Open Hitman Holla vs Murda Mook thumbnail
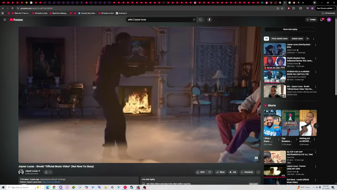The image size is (337, 190). click(275, 76)
